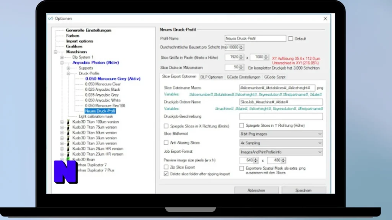The width and height of the screenshot is (392, 220).
Task: Click the Druckjob Ordner-Name field
Action: pos(281,102)
